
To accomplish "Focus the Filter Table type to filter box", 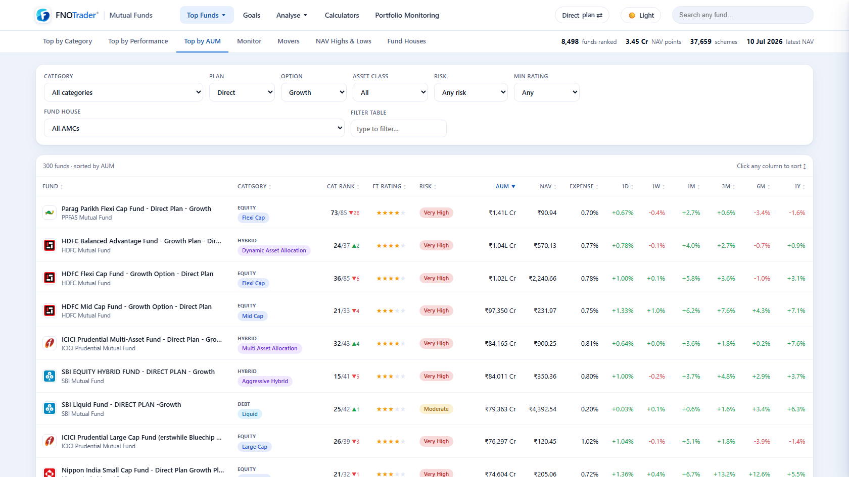I will (399, 129).
